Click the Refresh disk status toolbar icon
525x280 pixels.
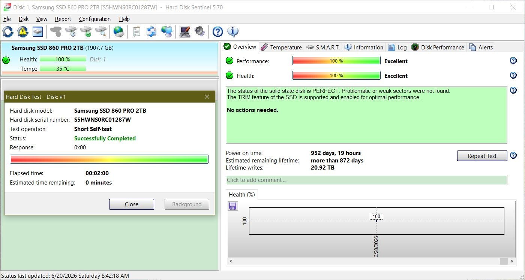(7, 32)
